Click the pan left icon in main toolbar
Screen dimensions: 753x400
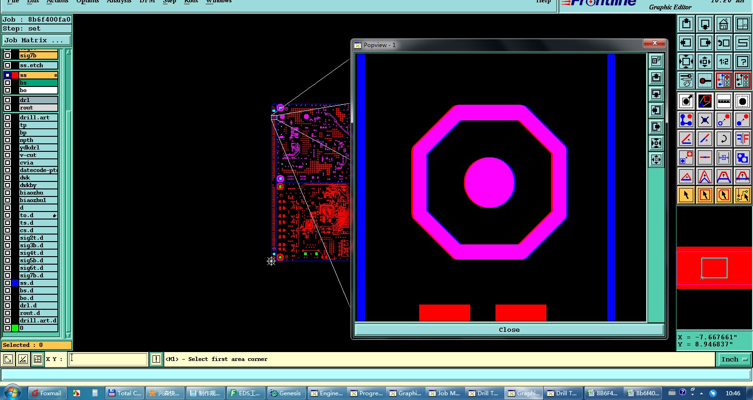[686, 43]
